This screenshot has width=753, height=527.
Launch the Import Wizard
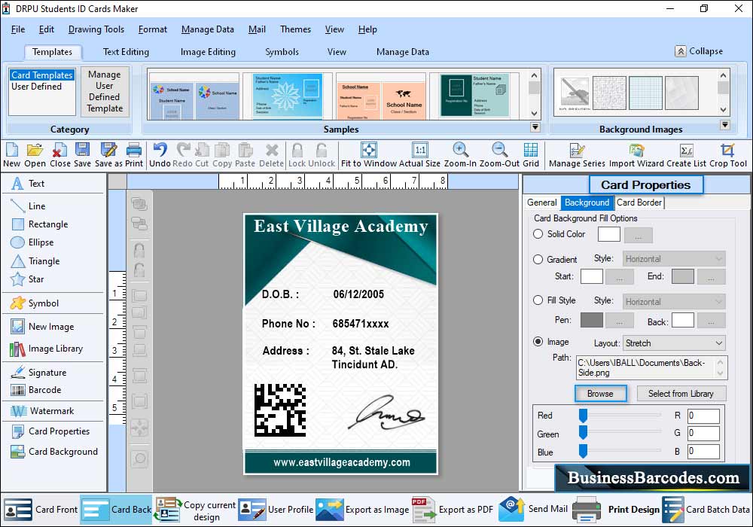637,154
